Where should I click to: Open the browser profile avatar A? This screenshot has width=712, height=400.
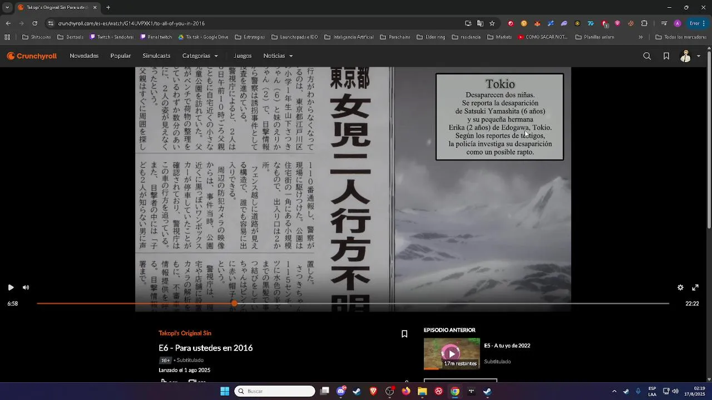678,23
